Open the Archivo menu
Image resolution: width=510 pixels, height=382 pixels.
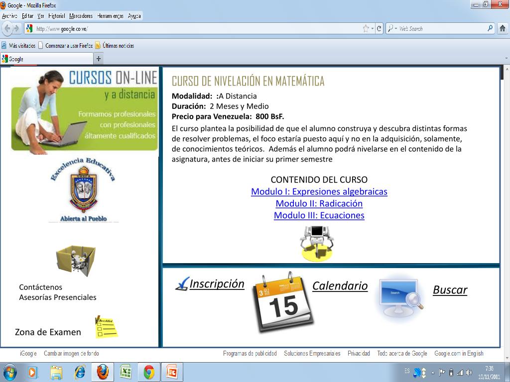tap(9, 15)
